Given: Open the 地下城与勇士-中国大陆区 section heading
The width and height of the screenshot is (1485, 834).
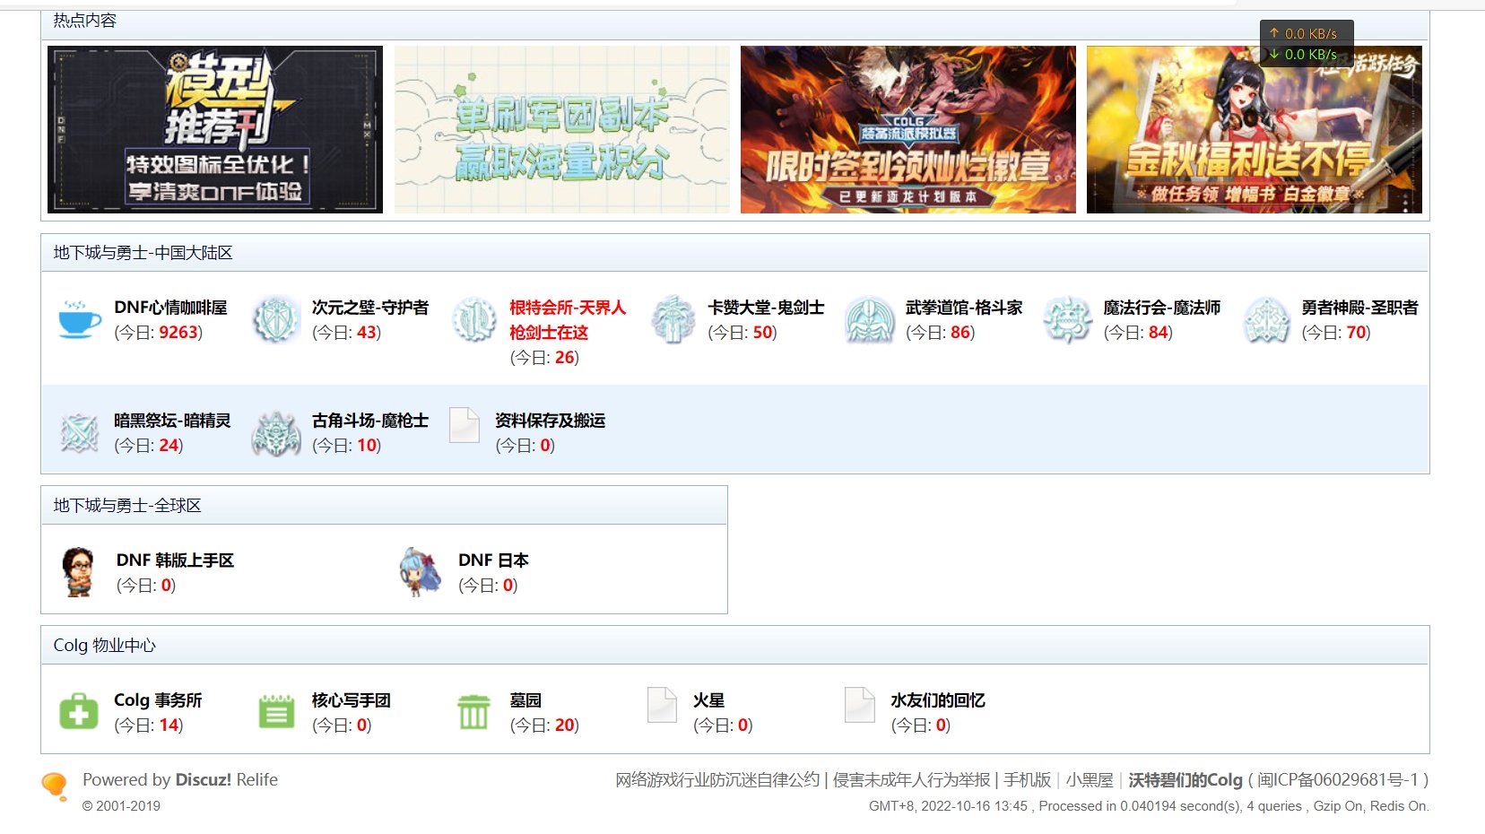Looking at the screenshot, I should [143, 253].
